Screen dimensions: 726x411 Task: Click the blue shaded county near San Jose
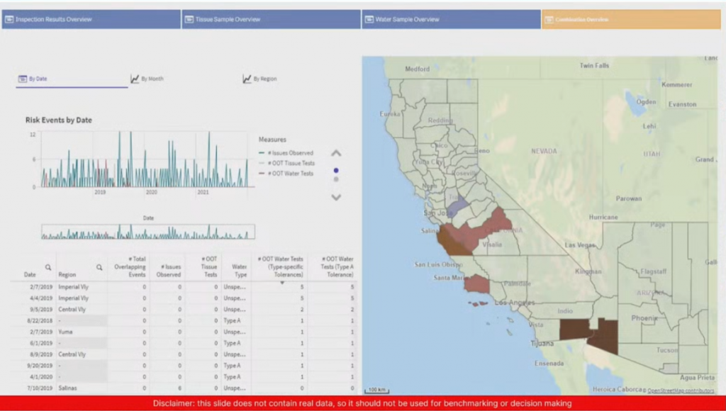[457, 206]
